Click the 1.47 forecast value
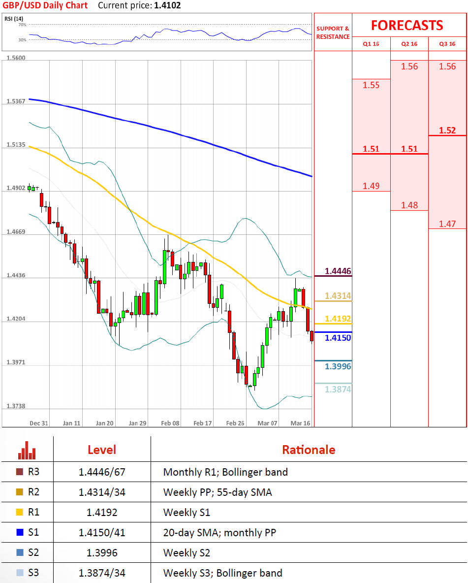468x583 pixels. pos(447,224)
